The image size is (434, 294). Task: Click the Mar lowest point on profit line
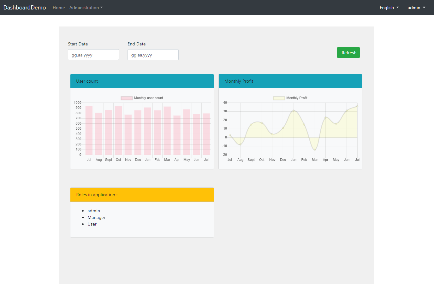click(x=315, y=150)
